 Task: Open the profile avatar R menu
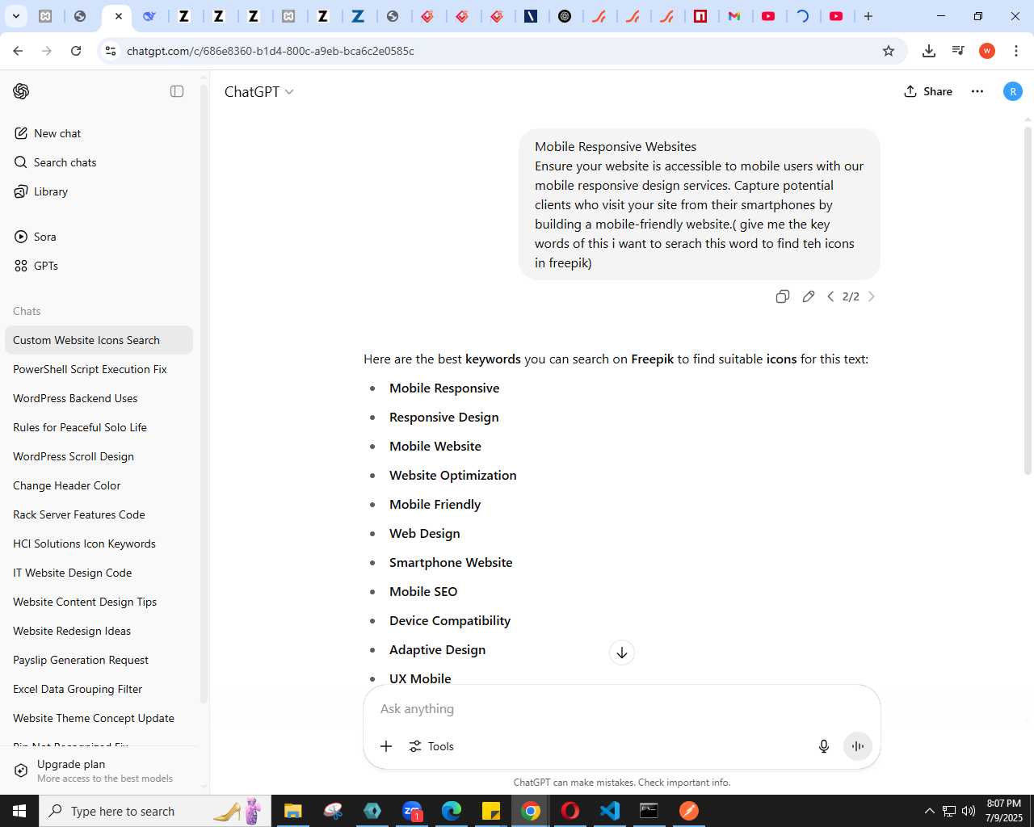click(1012, 91)
